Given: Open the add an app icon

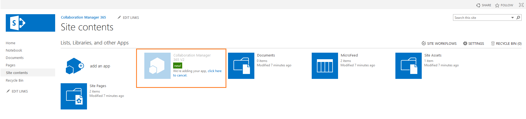Looking at the screenshot, I should (75, 66).
